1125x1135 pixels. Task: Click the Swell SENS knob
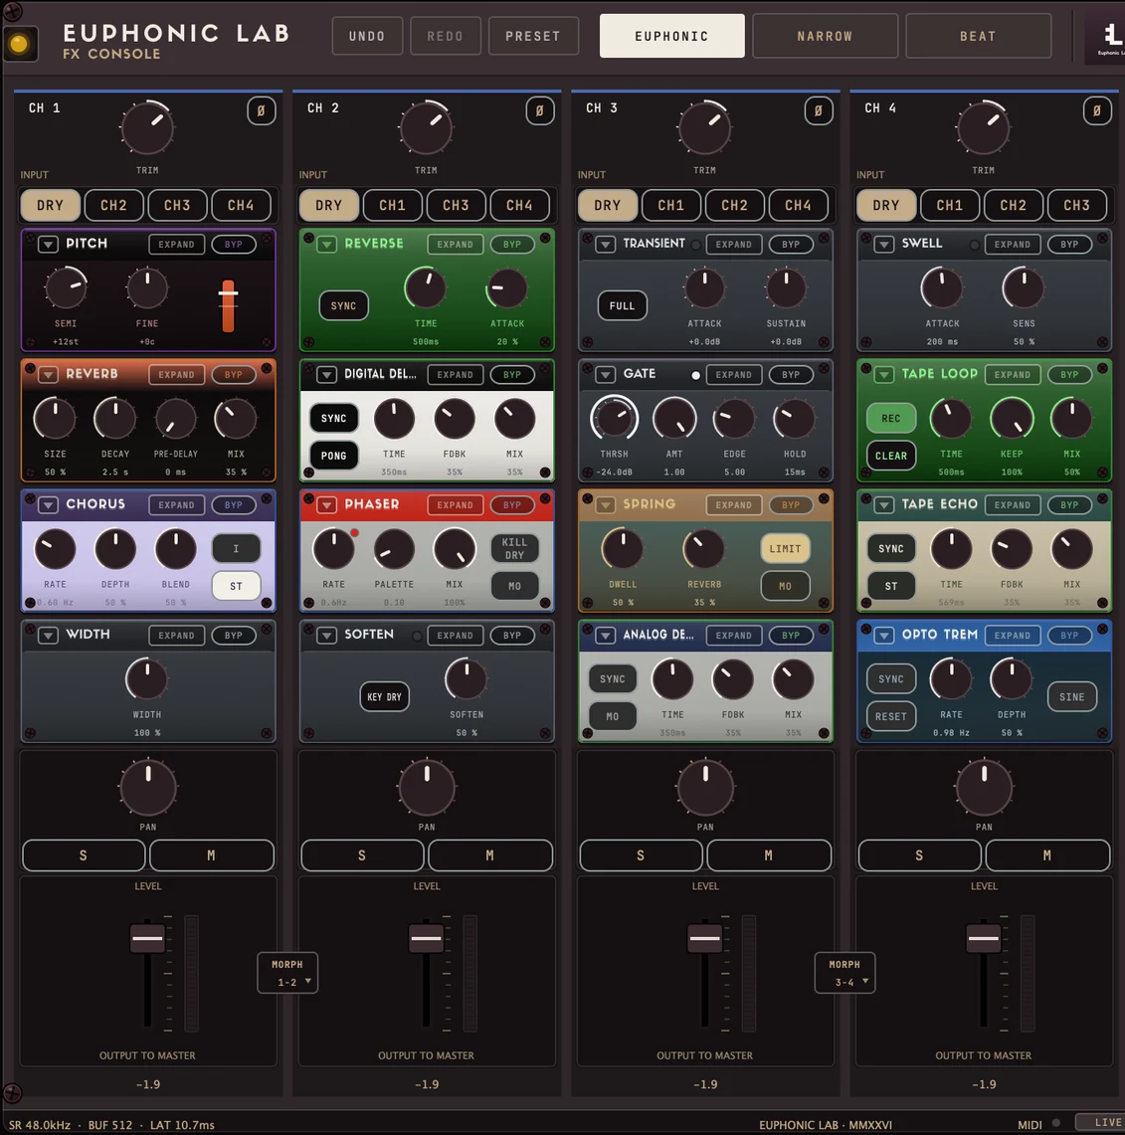[x=1024, y=288]
